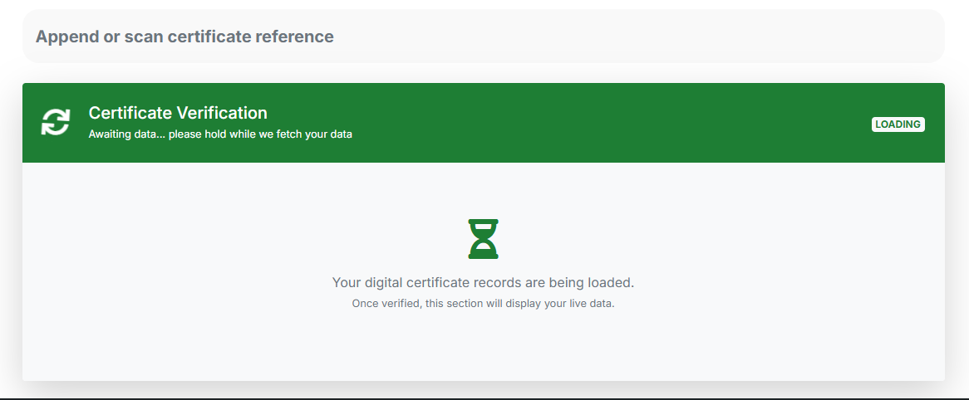The height and width of the screenshot is (400, 969).
Task: Click the blank area below the "Once verified" text
Action: click(483, 349)
